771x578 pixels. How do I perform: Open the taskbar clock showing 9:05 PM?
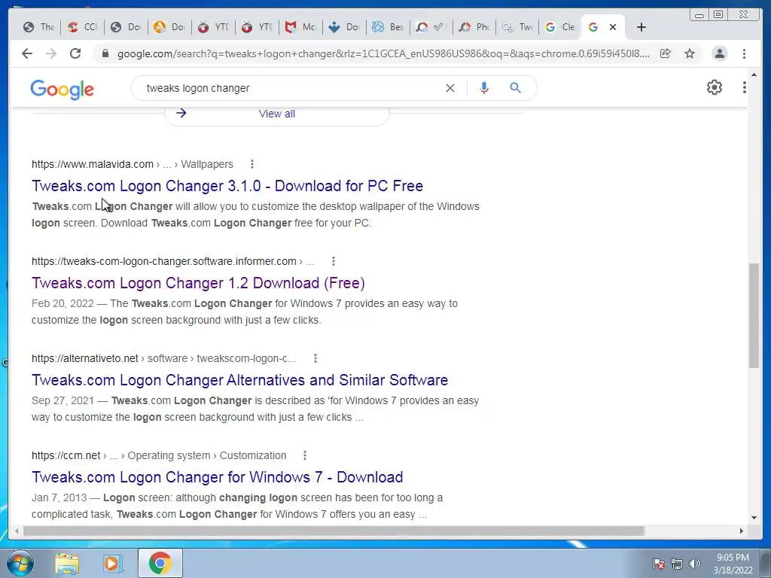click(x=733, y=564)
